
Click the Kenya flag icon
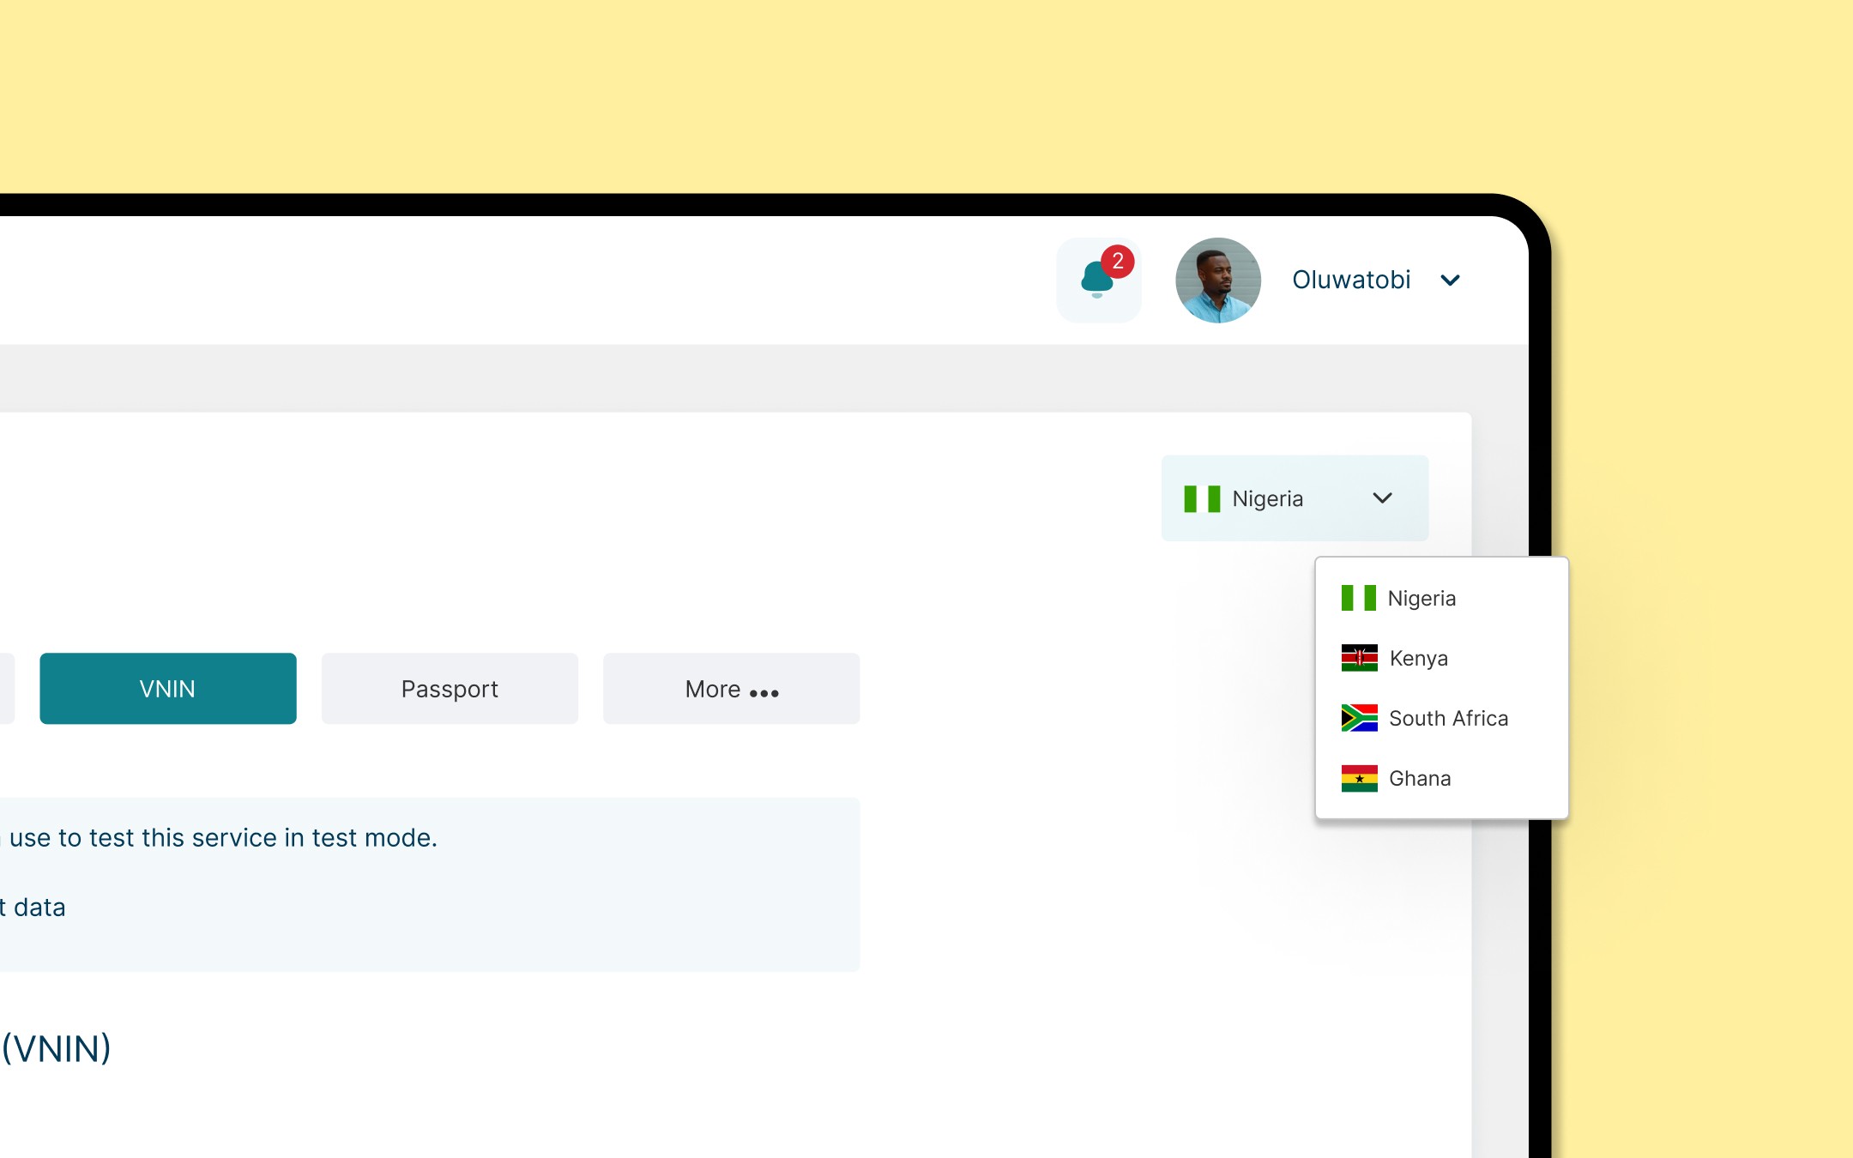pyautogui.click(x=1360, y=656)
